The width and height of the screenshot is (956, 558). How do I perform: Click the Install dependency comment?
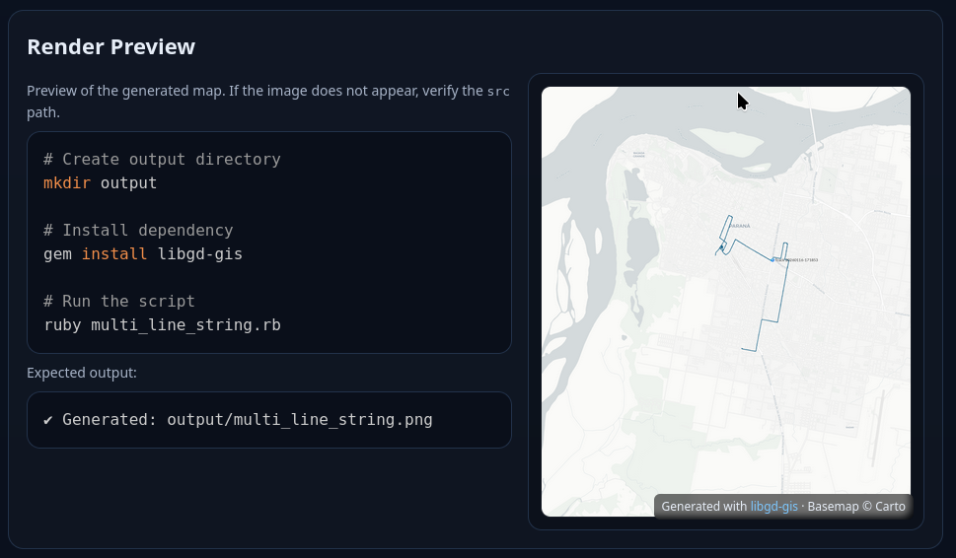138,231
